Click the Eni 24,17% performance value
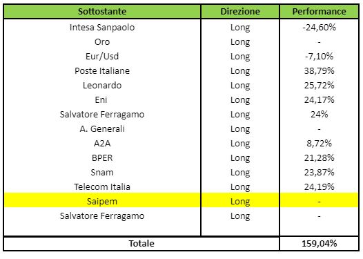 click(x=319, y=100)
